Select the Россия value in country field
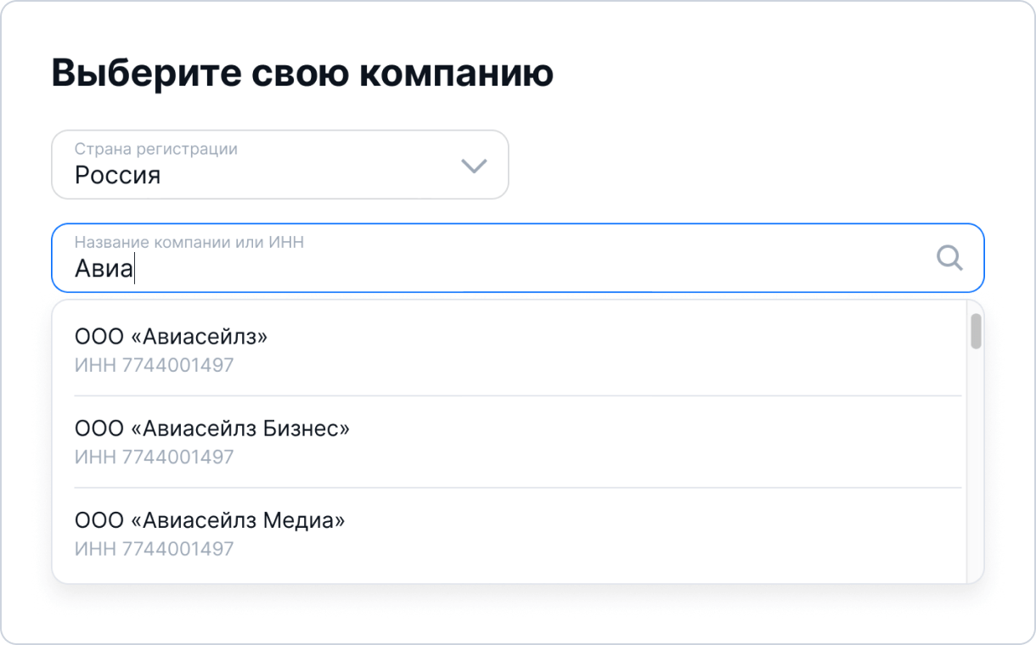Viewport: 1036px width, 645px height. pyautogui.click(x=117, y=176)
